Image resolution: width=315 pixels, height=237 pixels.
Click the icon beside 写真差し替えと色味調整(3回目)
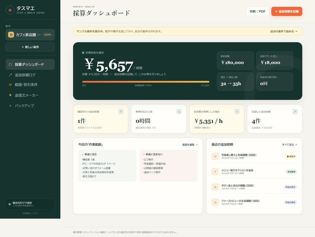point(215,156)
